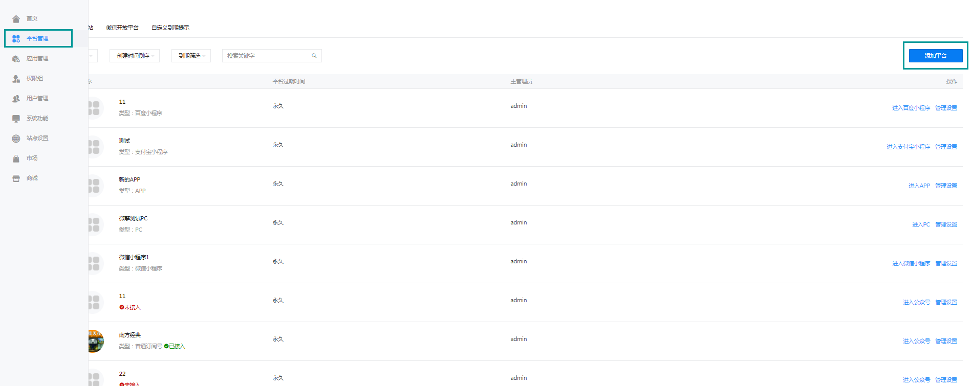Expand the 到期筛选 filter dropdown
Image resolution: width=972 pixels, height=386 pixels.
[x=191, y=56]
